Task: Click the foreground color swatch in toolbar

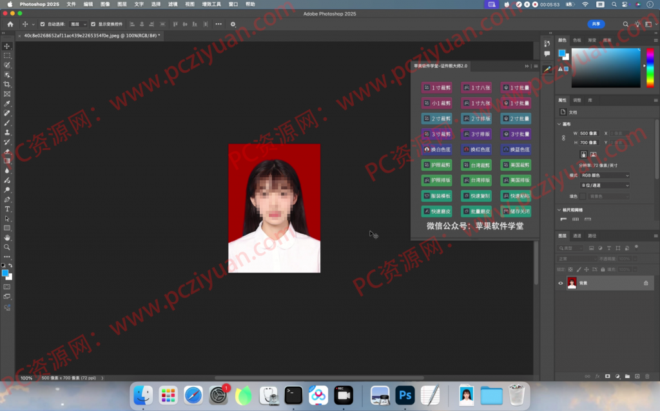Action: coord(5,273)
